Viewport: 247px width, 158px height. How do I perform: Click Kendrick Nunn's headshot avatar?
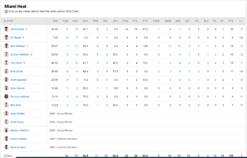6,147
